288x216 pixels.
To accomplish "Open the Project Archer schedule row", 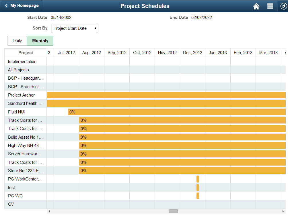I will (x=21, y=95).
